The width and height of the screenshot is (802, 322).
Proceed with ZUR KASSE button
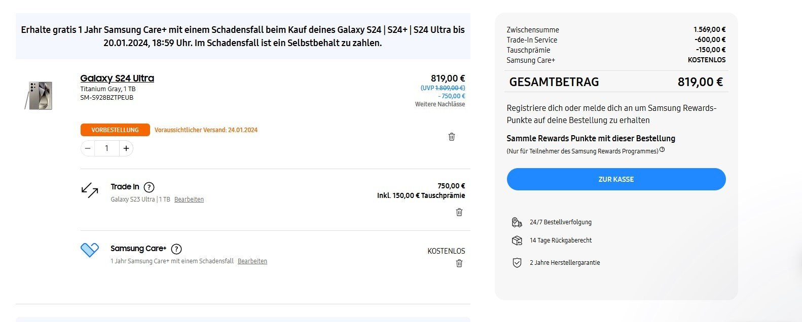[616, 179]
